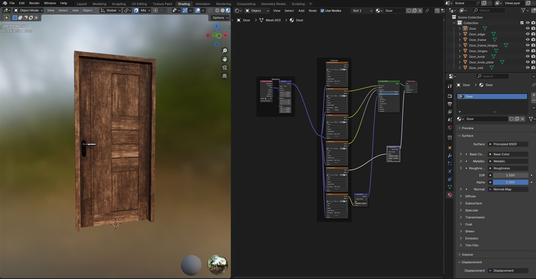Open the Physics properties tab
Screen dimensions: 536x279
450,171
